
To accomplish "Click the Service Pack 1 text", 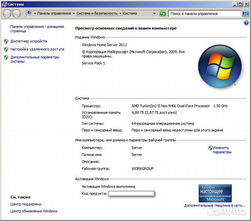I will pos(93,63).
